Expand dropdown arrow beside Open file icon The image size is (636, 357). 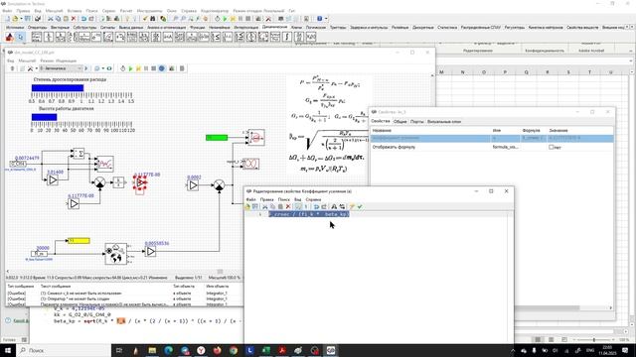coord(21,19)
